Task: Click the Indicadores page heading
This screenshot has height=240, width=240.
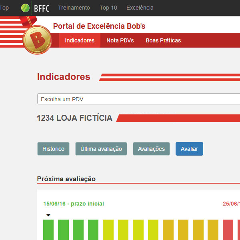Action: [x=64, y=77]
